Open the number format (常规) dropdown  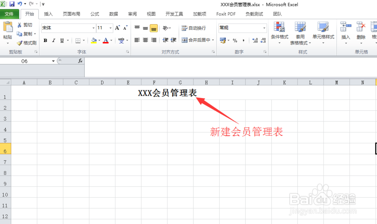coord(264,28)
